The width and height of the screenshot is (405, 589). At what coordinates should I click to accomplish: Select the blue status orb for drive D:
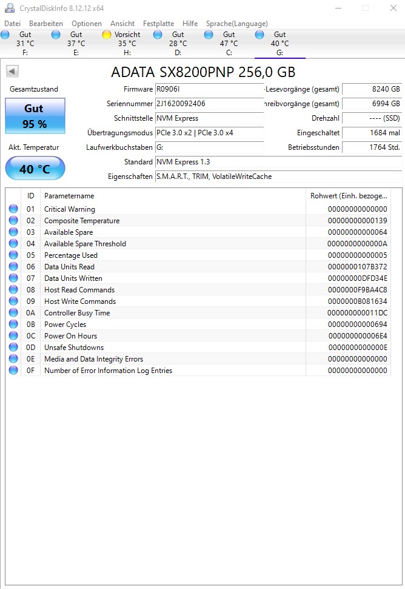pyautogui.click(x=158, y=35)
